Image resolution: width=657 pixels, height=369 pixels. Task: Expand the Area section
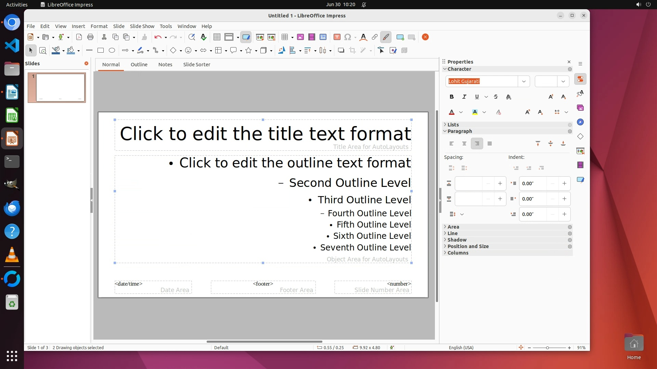tap(453, 227)
